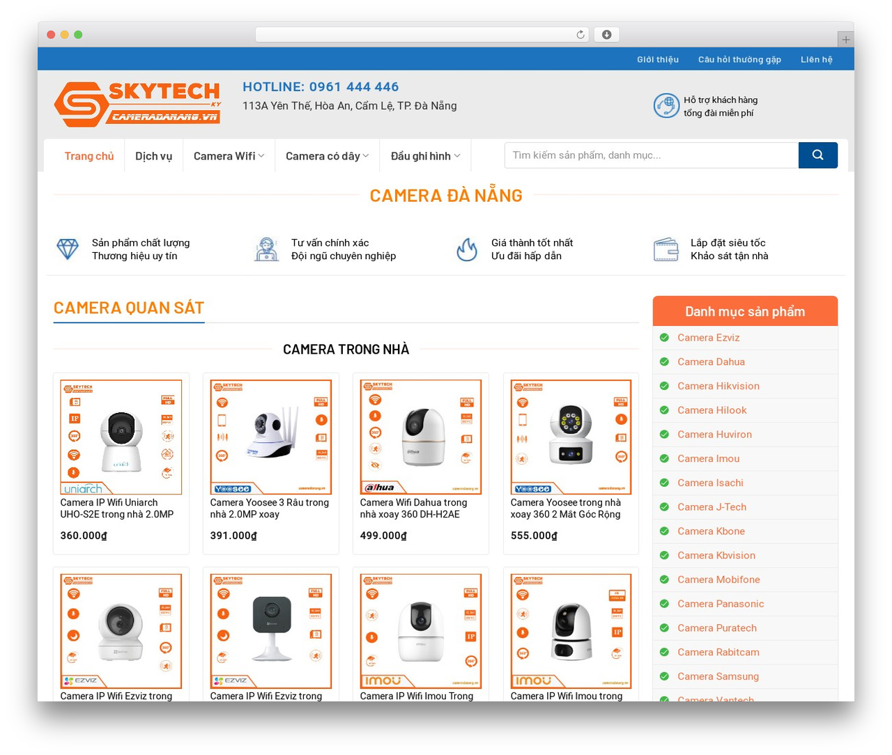
Task: Click the green check beside Camera Samsung
Action: [x=664, y=676]
